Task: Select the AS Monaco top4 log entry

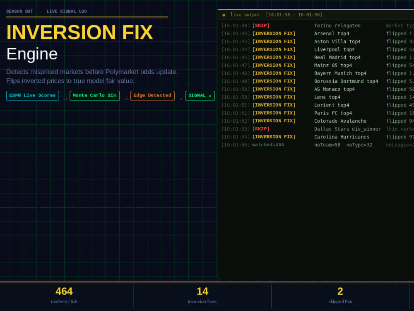Action: (318, 89)
